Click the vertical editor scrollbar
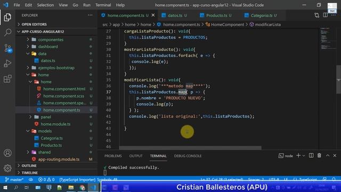The width and height of the screenshot is (341, 192). pyautogui.click(x=339, y=79)
